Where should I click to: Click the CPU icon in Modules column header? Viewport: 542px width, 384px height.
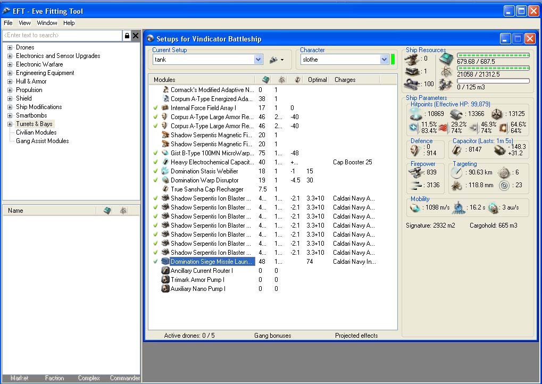(x=265, y=80)
